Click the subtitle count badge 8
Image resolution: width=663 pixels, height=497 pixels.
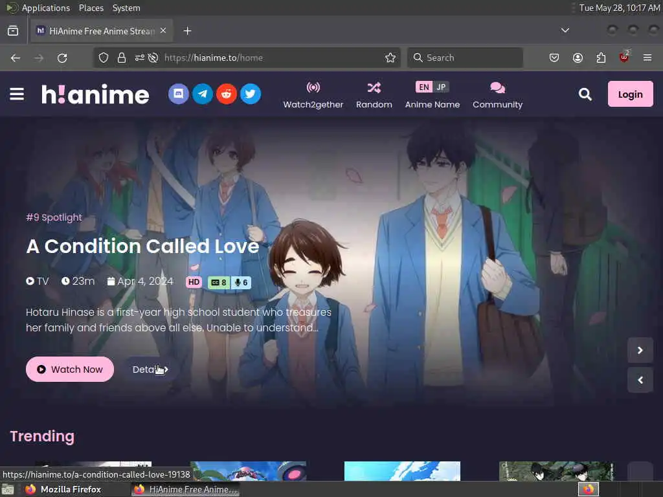[219, 282]
